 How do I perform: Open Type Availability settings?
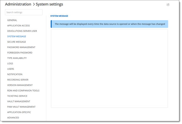(17, 58)
